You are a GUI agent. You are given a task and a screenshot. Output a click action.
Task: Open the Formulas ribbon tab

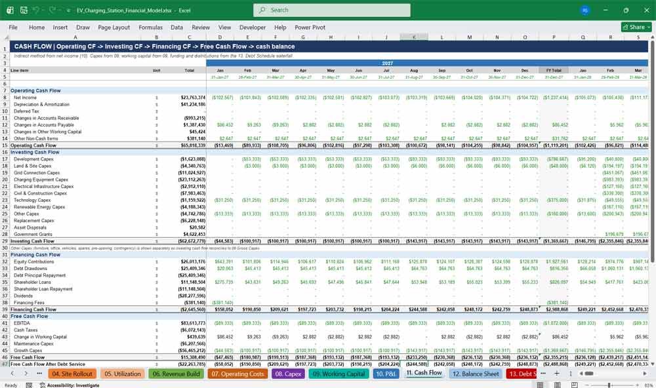(151, 27)
